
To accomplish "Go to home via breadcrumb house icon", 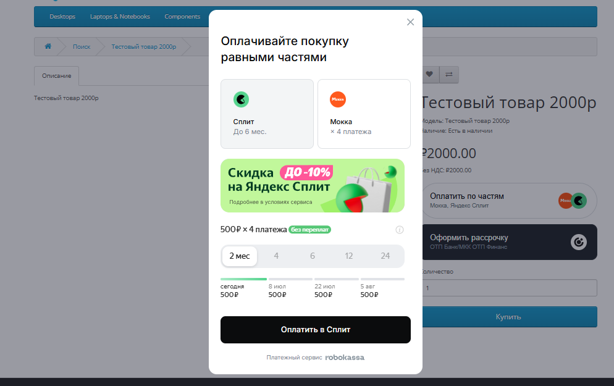I will (48, 46).
